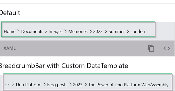Jump to the Summer breadcrumb
This screenshot has height=91, width=175.
coord(117,31)
